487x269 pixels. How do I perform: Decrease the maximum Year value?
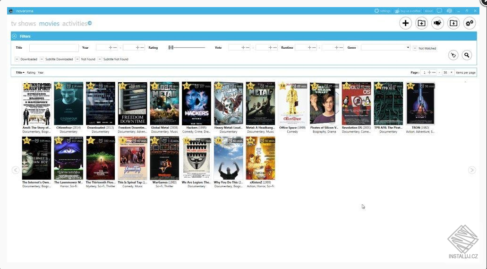(142, 48)
